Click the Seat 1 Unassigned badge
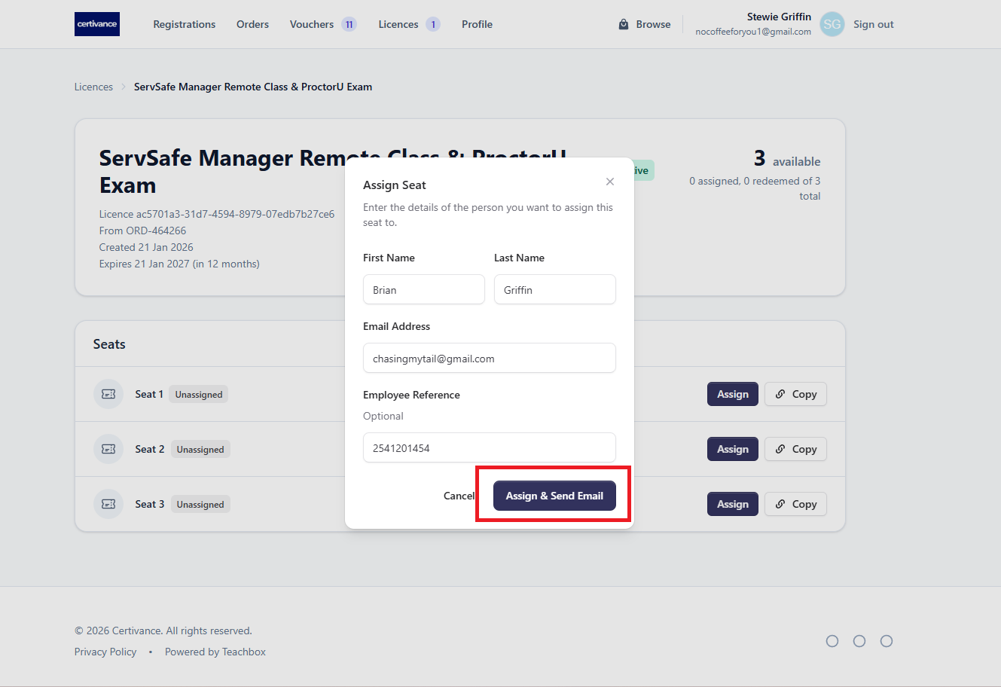Screen dimensions: 1001x687 (x=199, y=394)
